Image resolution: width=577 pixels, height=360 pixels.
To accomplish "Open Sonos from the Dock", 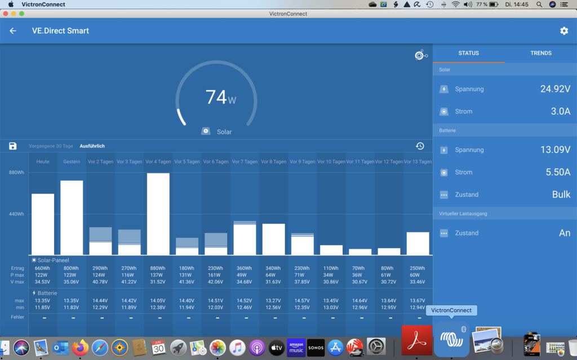I will pos(316,348).
